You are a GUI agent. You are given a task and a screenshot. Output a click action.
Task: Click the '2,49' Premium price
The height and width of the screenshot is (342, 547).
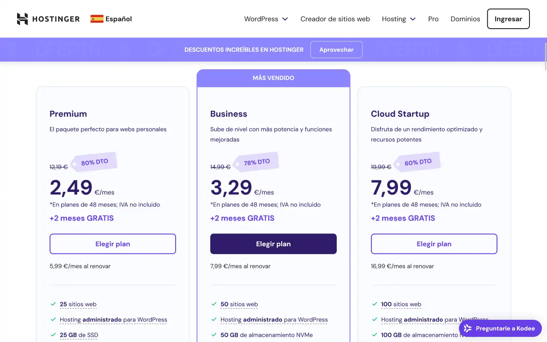tap(71, 187)
